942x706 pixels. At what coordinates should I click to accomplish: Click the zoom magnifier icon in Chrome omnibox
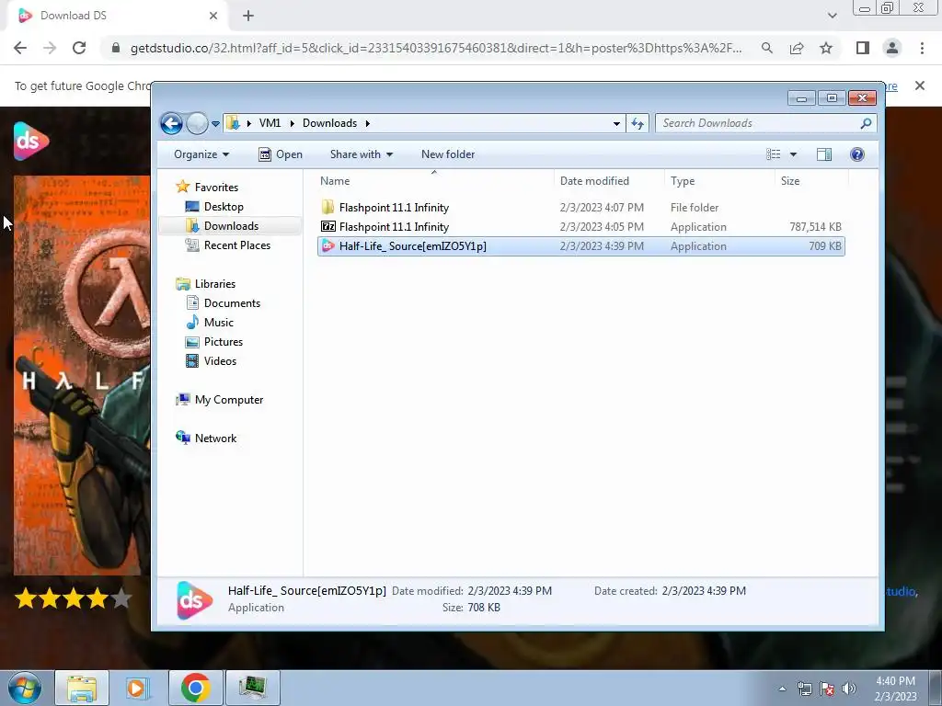click(767, 48)
